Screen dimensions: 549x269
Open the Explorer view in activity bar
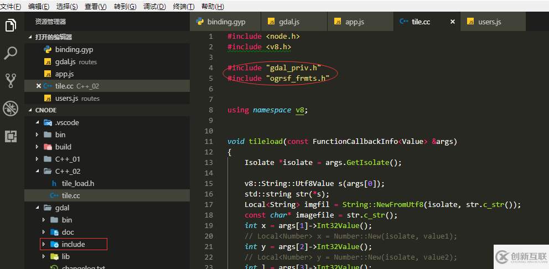(x=11, y=25)
